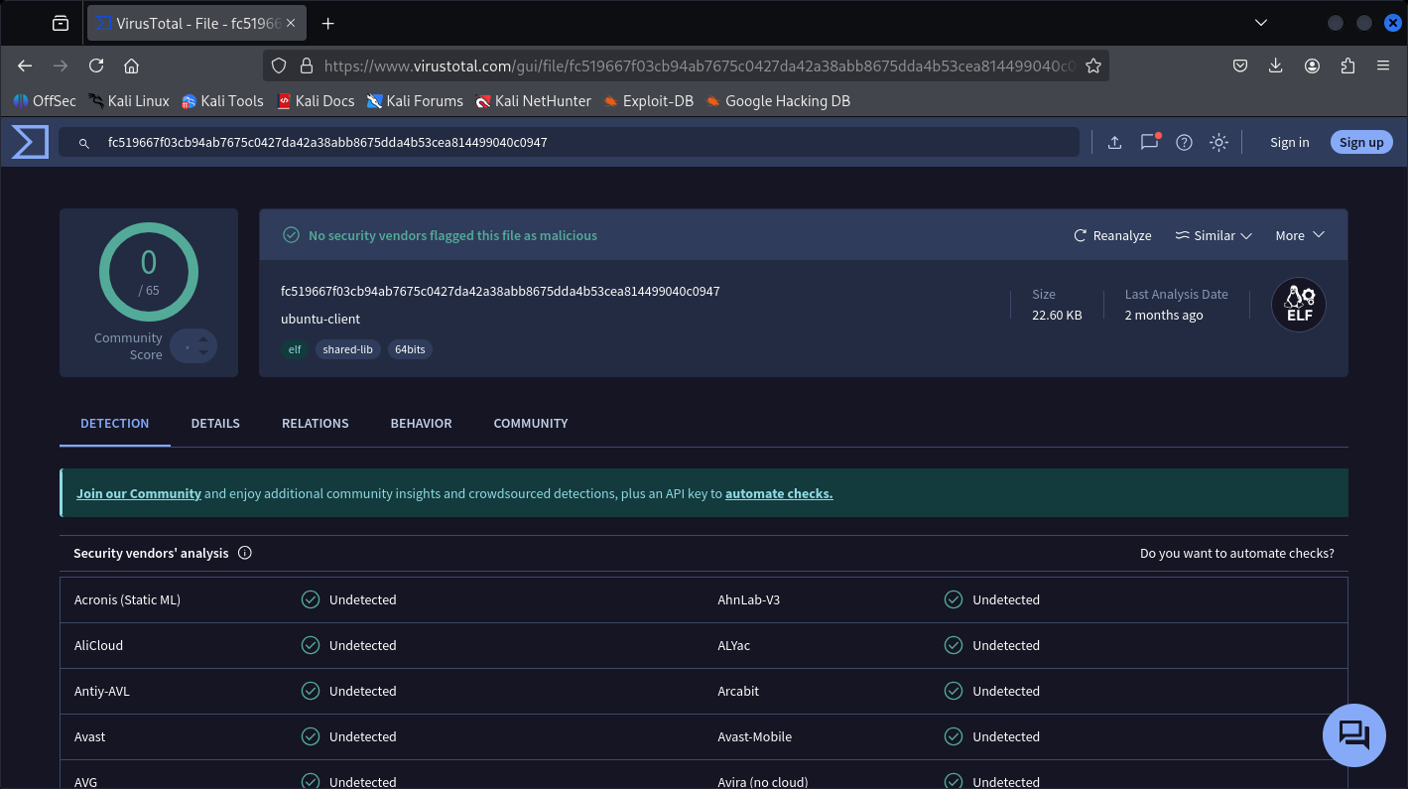Image resolution: width=1408 pixels, height=789 pixels.
Task: Open the Firefox hamburger menu
Action: point(1383,66)
